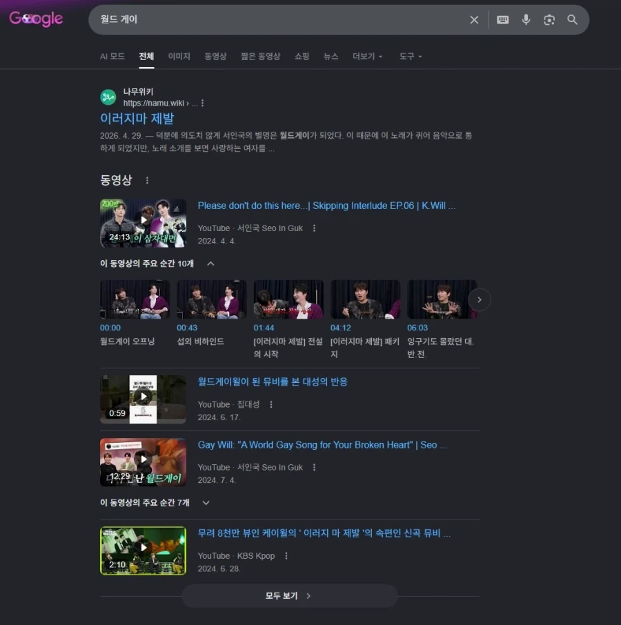The image size is (621, 625).
Task: Play the 0:59 집대성 video thumbnail
Action: 143,399
